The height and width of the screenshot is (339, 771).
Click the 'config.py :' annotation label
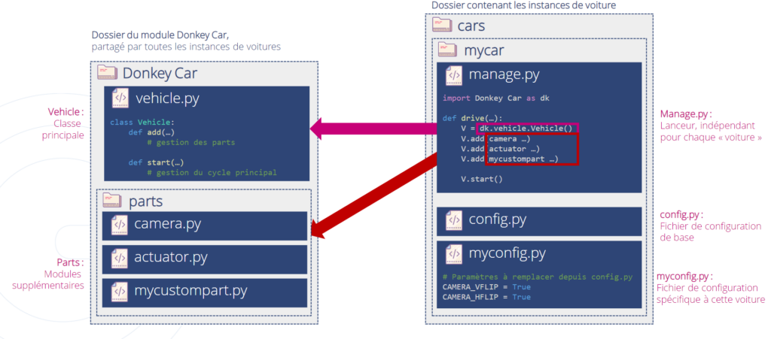point(681,215)
